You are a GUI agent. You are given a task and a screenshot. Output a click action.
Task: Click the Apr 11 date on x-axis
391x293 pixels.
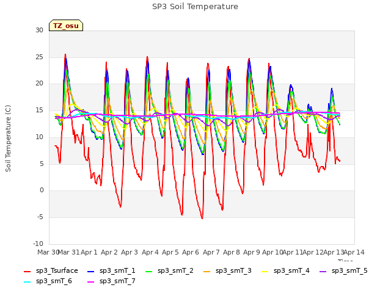[x=293, y=252]
